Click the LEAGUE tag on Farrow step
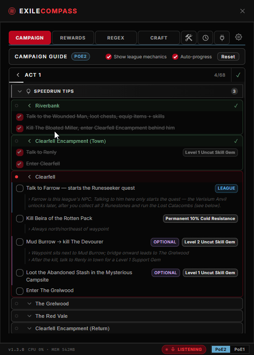Viewport: 254px width, 355px height. point(226,188)
